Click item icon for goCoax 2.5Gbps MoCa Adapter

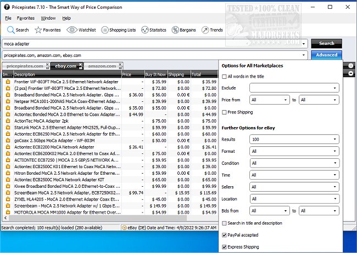pos(8,140)
